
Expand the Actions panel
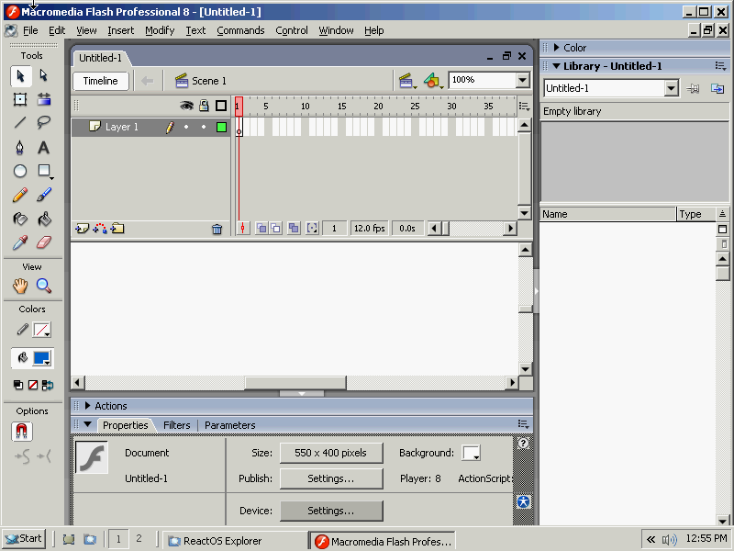tap(87, 406)
